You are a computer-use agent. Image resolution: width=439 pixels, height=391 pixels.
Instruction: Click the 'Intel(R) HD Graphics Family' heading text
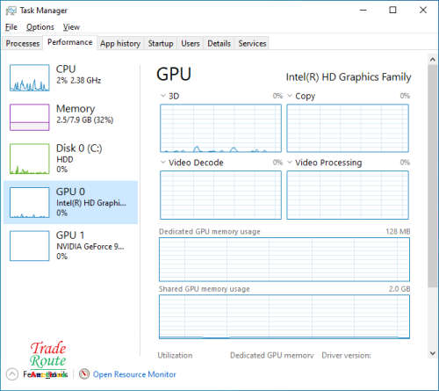coord(349,77)
